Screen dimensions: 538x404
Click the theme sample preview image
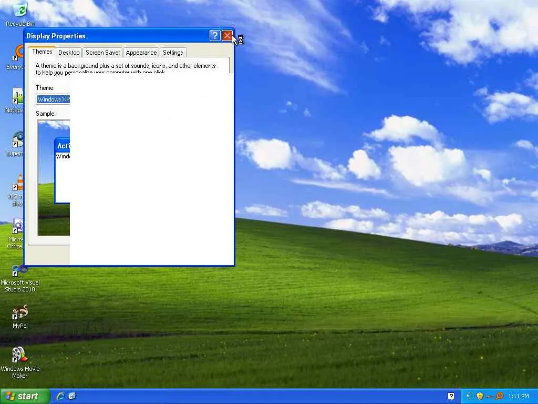[x=54, y=178]
